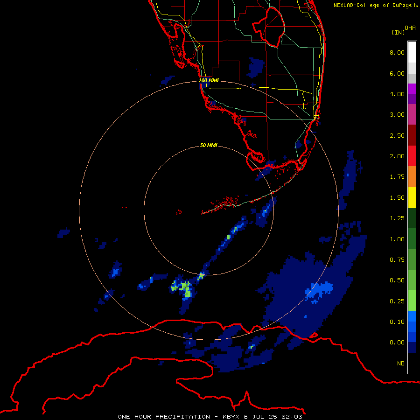Click the Lake Okeechobee outline on the map
The width and height of the screenshot is (420, 420).
pos(269,27)
